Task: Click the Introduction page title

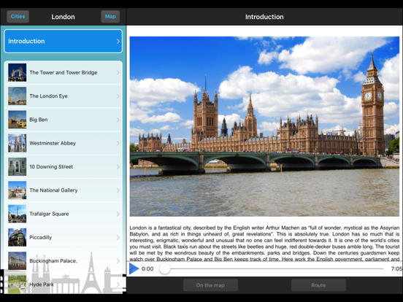Action: coord(264,17)
